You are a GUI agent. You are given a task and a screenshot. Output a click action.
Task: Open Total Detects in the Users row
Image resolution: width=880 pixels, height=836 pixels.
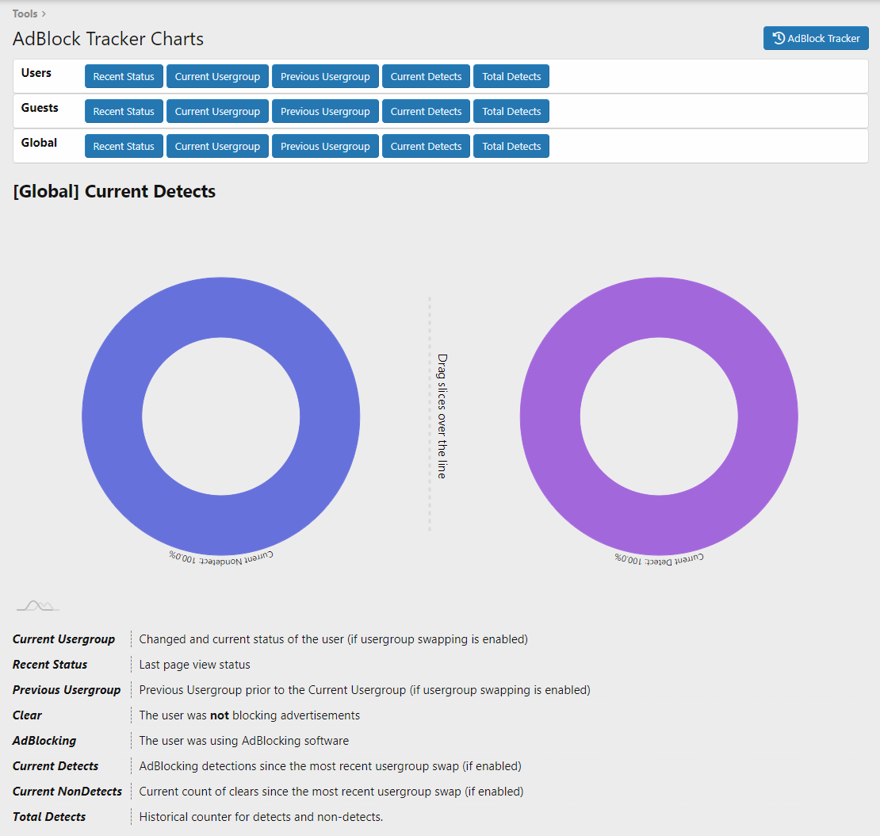(x=511, y=77)
